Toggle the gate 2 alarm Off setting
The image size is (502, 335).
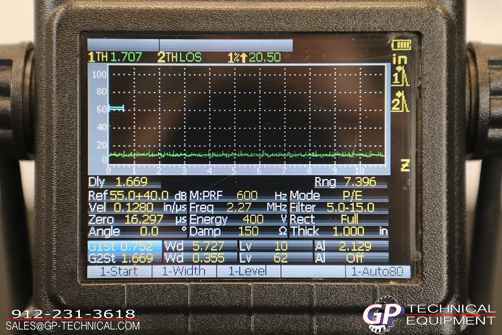point(351,258)
